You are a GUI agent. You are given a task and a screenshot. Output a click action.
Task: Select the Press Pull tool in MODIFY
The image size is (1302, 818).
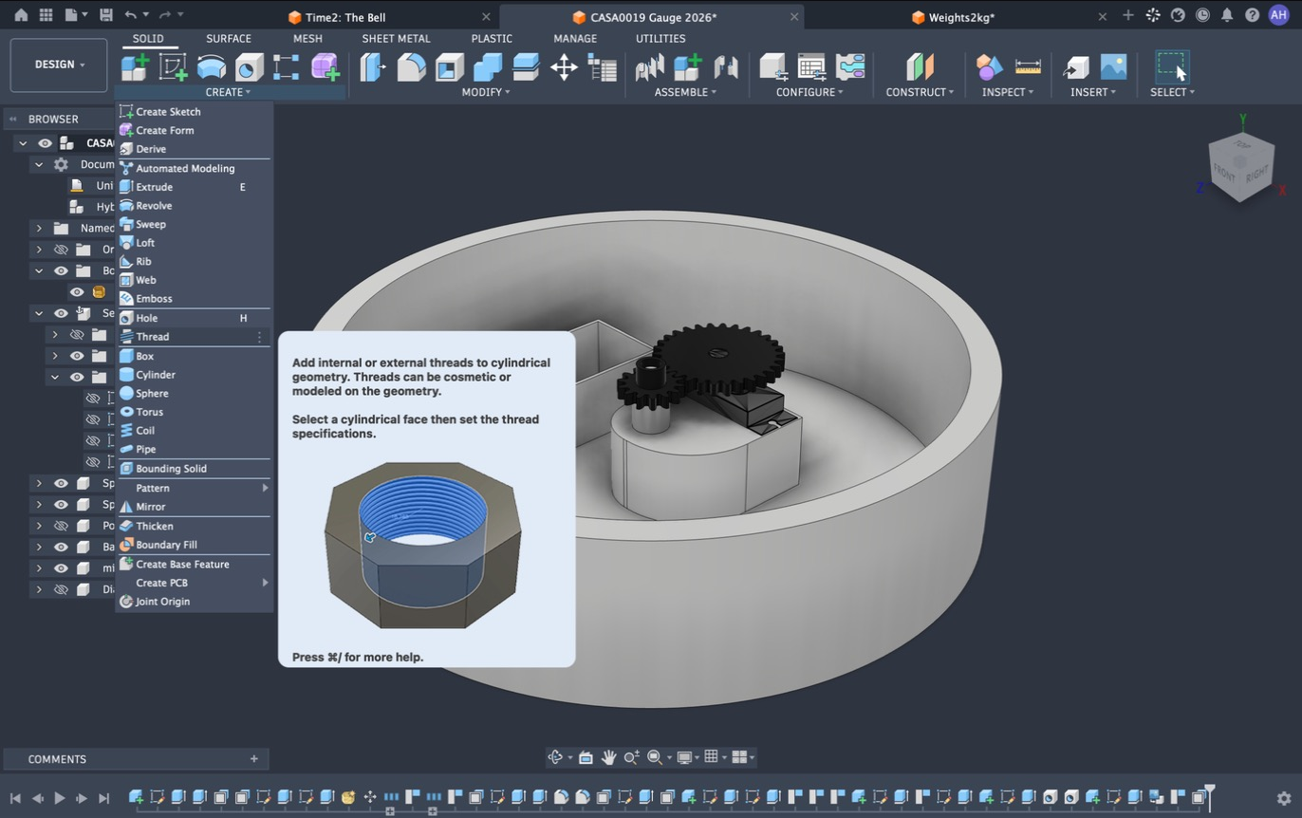click(x=373, y=67)
